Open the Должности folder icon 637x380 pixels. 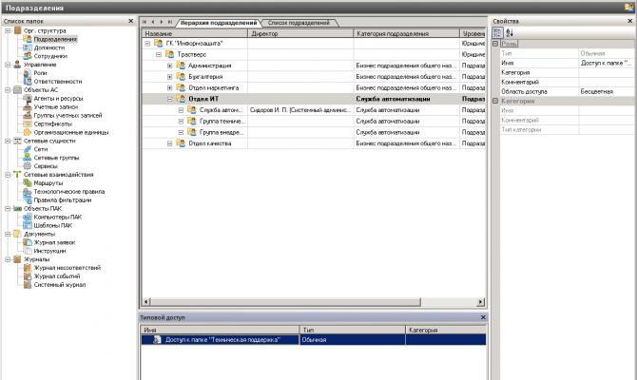pos(28,47)
